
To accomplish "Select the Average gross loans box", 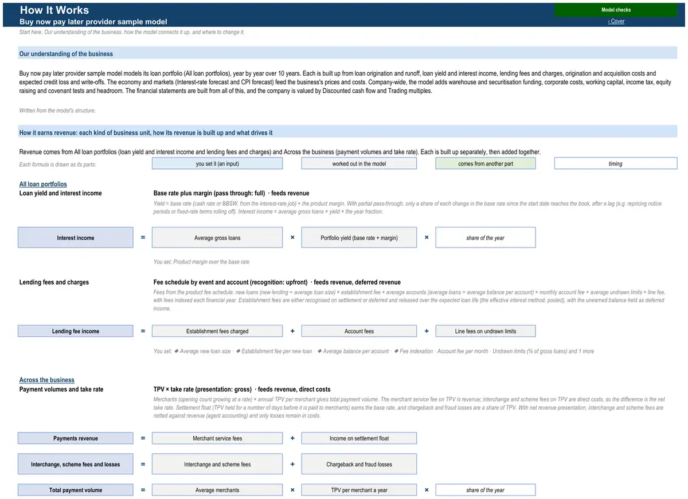I will click(x=217, y=238).
